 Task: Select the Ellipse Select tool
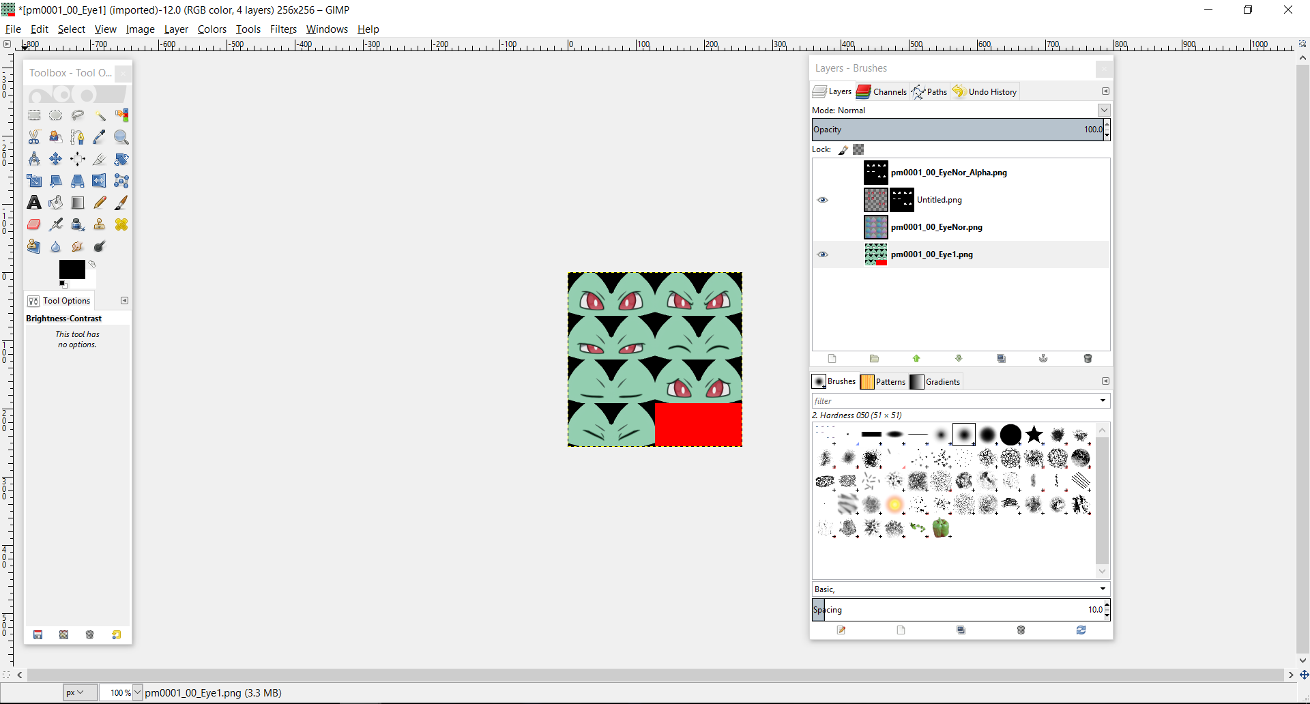click(x=56, y=115)
